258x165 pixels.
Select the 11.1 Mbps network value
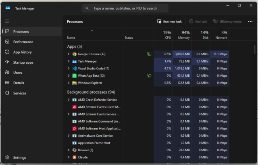[x=219, y=54]
